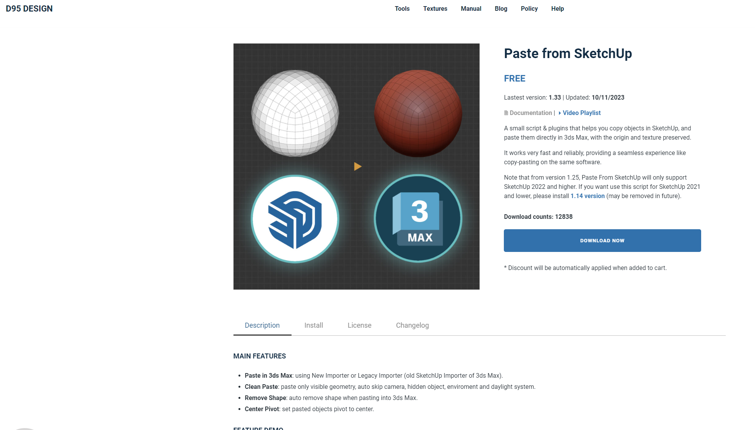Image resolution: width=755 pixels, height=430 pixels.
Task: Click the D95 DESIGN logo
Action: coord(29,8)
